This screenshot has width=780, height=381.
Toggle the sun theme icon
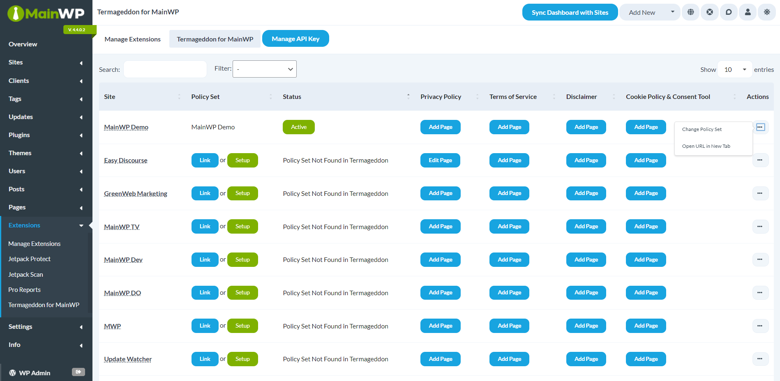(x=767, y=12)
